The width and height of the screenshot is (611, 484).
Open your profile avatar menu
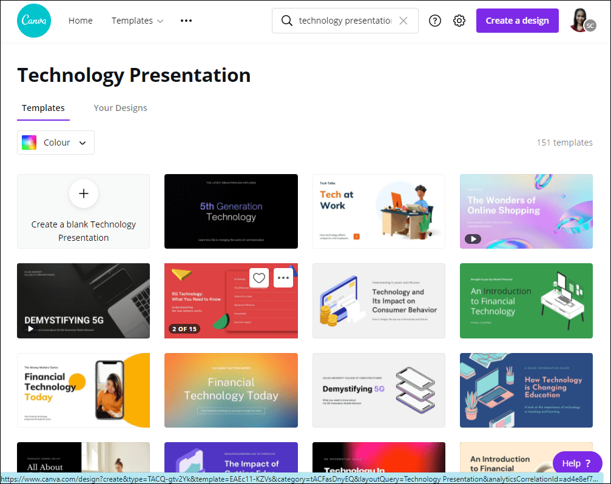[578, 20]
